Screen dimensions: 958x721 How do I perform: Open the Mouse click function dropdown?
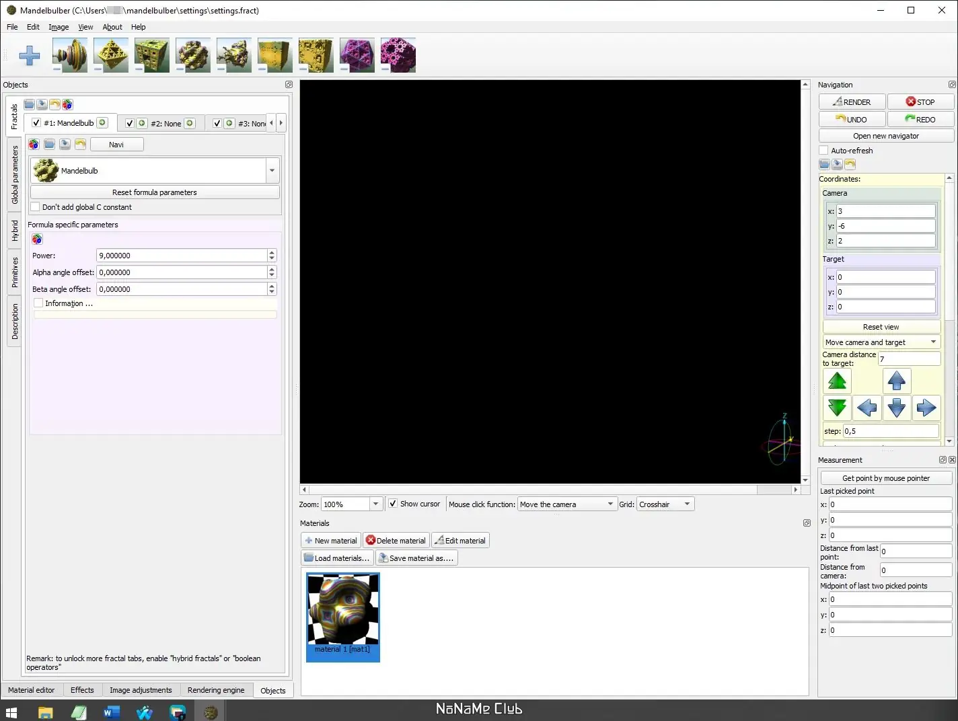tap(567, 504)
